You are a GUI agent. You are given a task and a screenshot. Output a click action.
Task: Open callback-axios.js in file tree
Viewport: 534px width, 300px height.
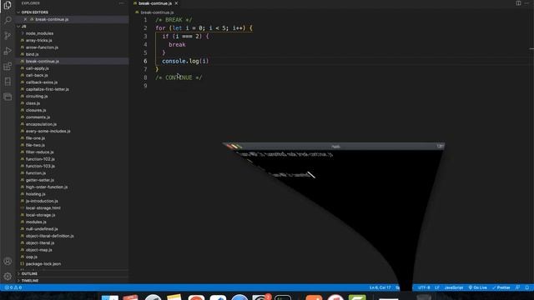[x=42, y=82]
